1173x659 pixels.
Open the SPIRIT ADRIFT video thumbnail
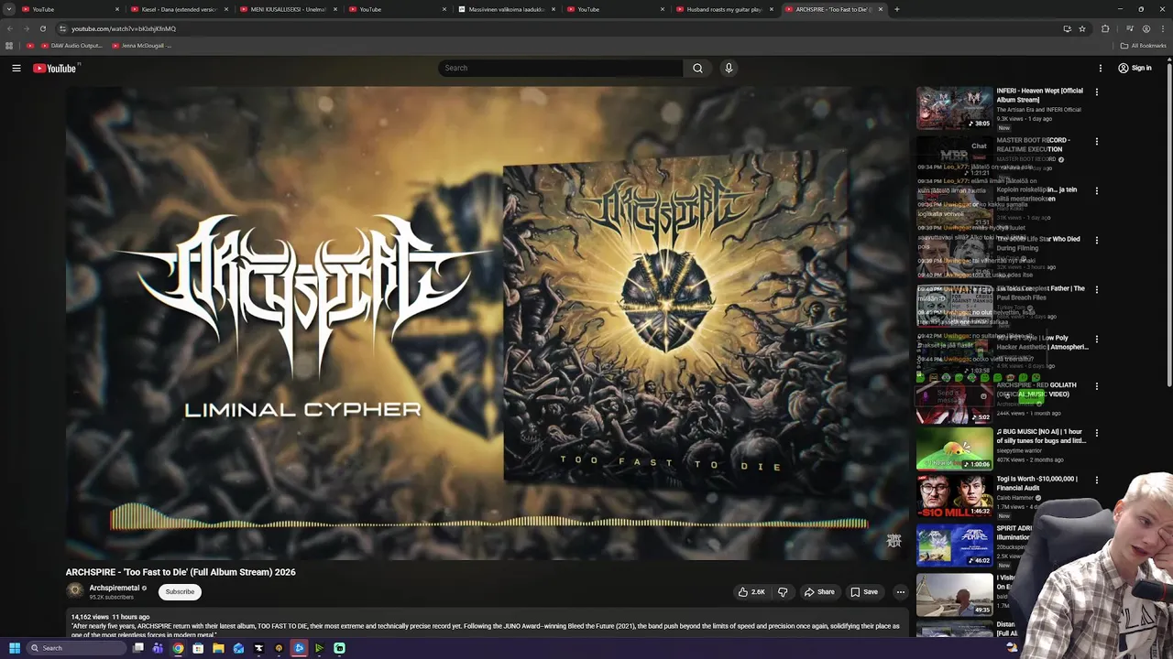[954, 545]
